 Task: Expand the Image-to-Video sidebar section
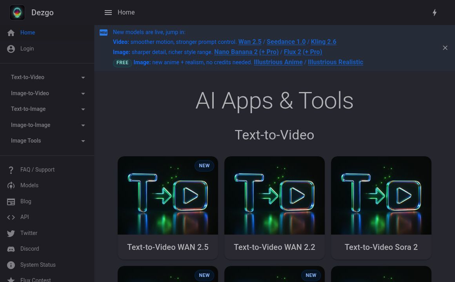pos(47,93)
